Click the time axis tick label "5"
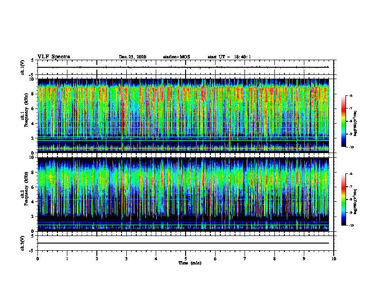Viewport: 376px width, 290px height. (186, 259)
